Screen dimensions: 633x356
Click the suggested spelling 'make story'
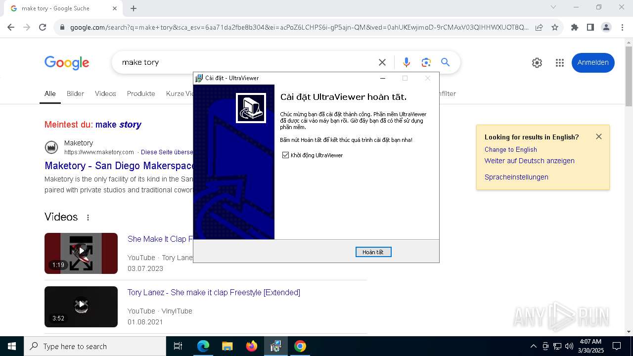click(118, 125)
